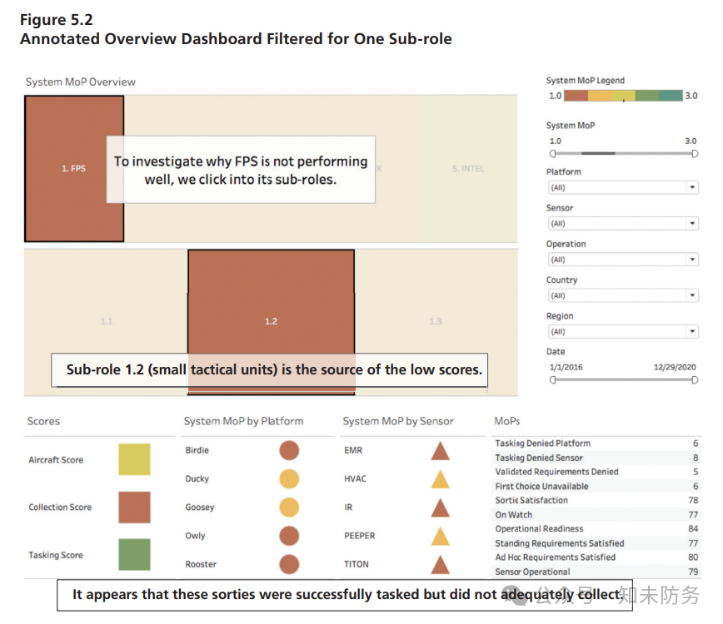Select the 5. INTEL treemap tile
The image size is (723, 624).
[468, 169]
